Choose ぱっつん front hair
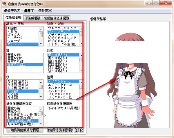The width and height of the screenshot is (174, 138). tap(23, 35)
